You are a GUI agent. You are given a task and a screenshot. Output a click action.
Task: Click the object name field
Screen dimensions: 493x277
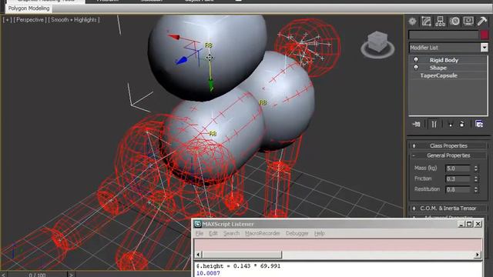coord(444,35)
